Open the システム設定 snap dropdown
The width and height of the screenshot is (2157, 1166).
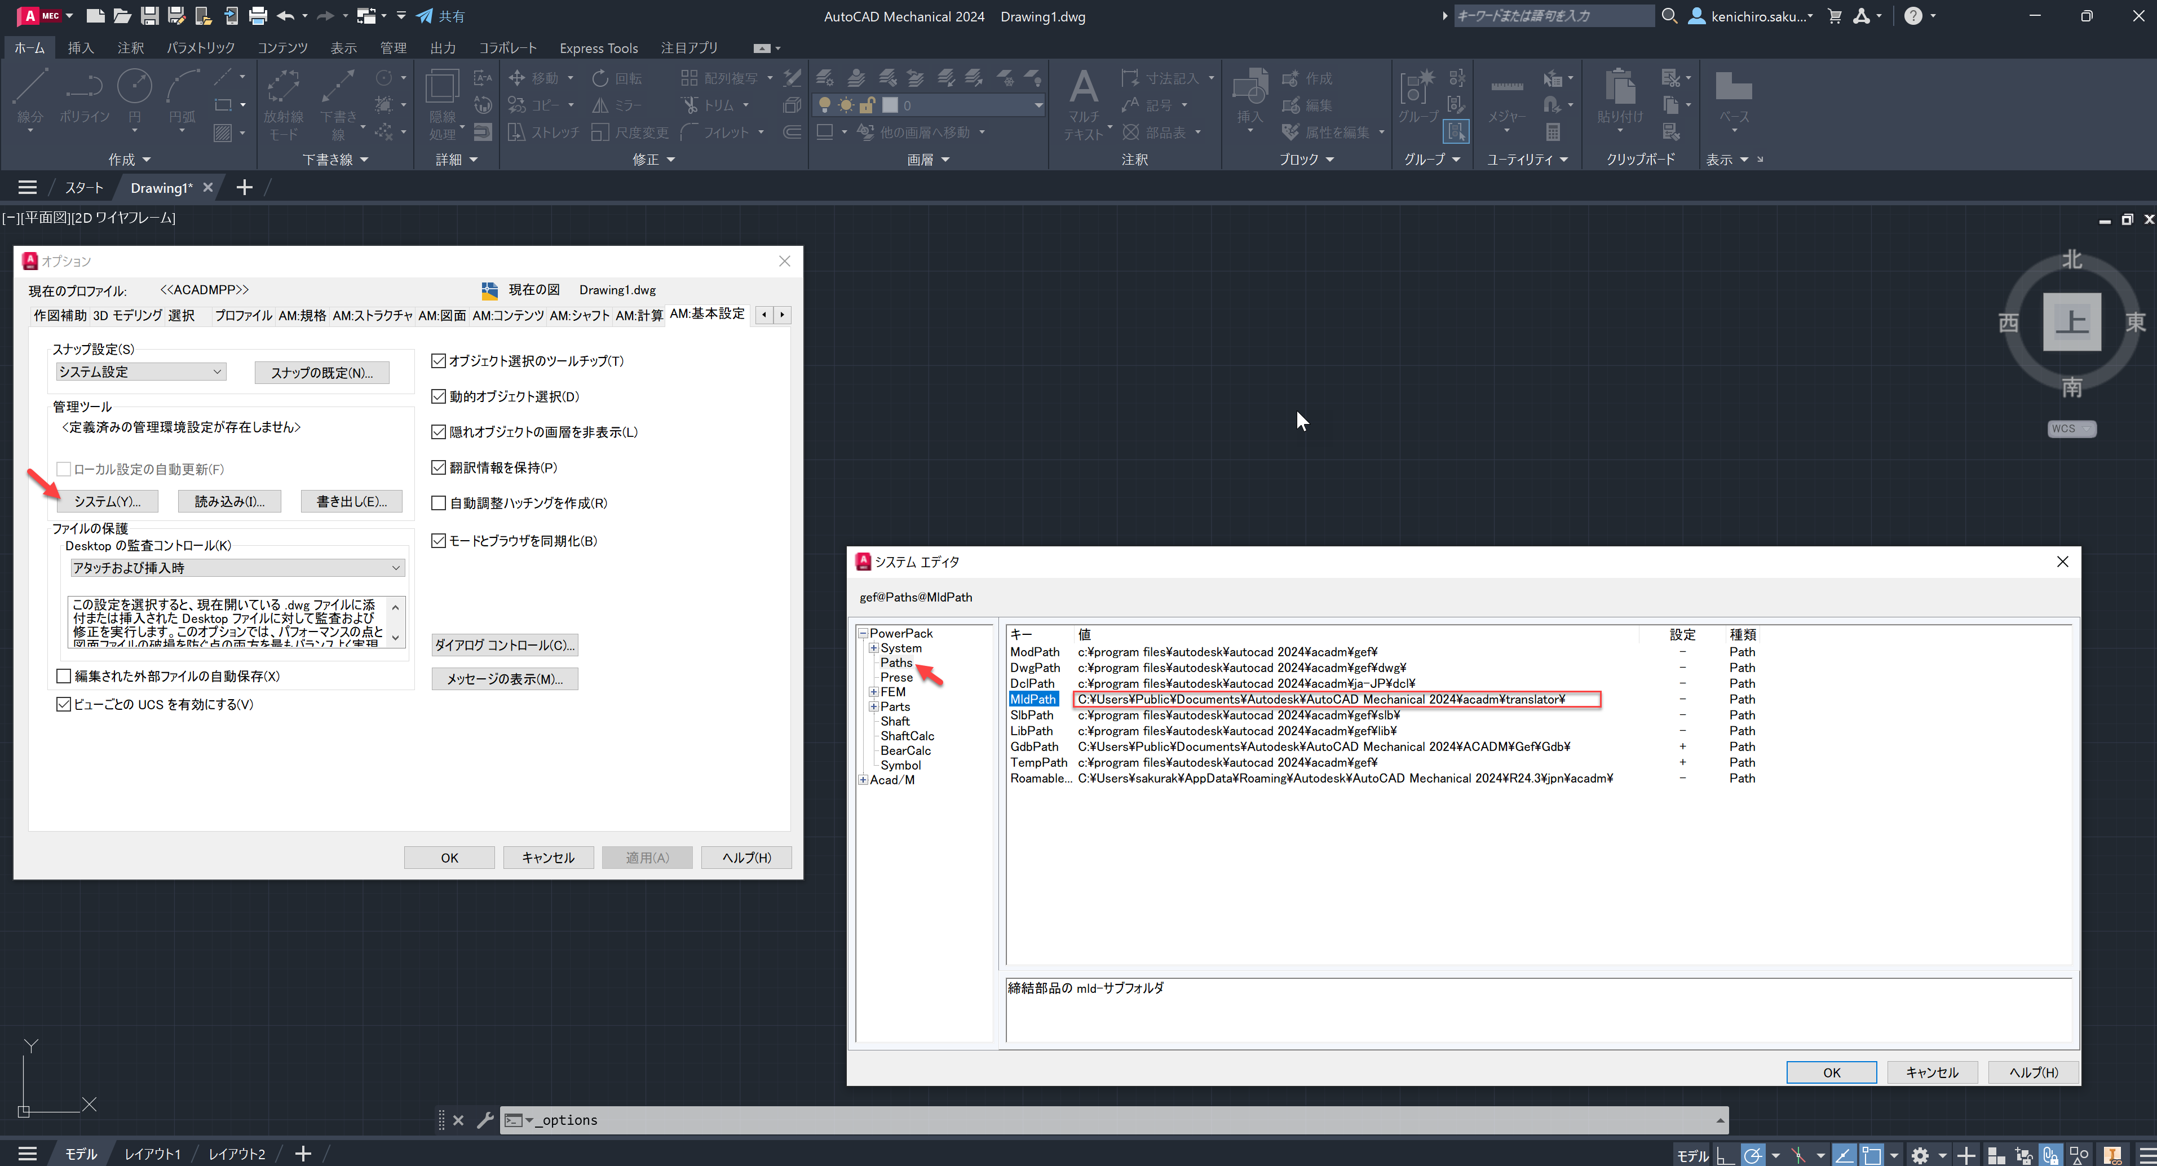tap(141, 372)
